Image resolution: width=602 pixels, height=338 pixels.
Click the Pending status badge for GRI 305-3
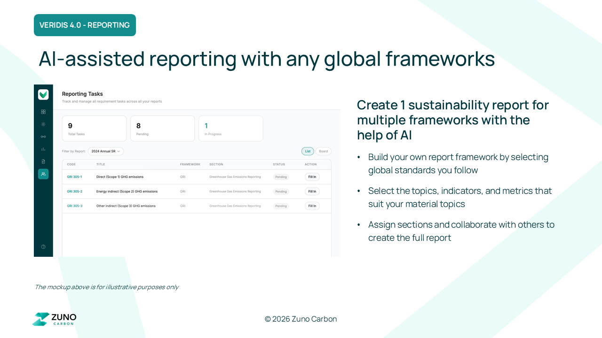[x=281, y=206]
